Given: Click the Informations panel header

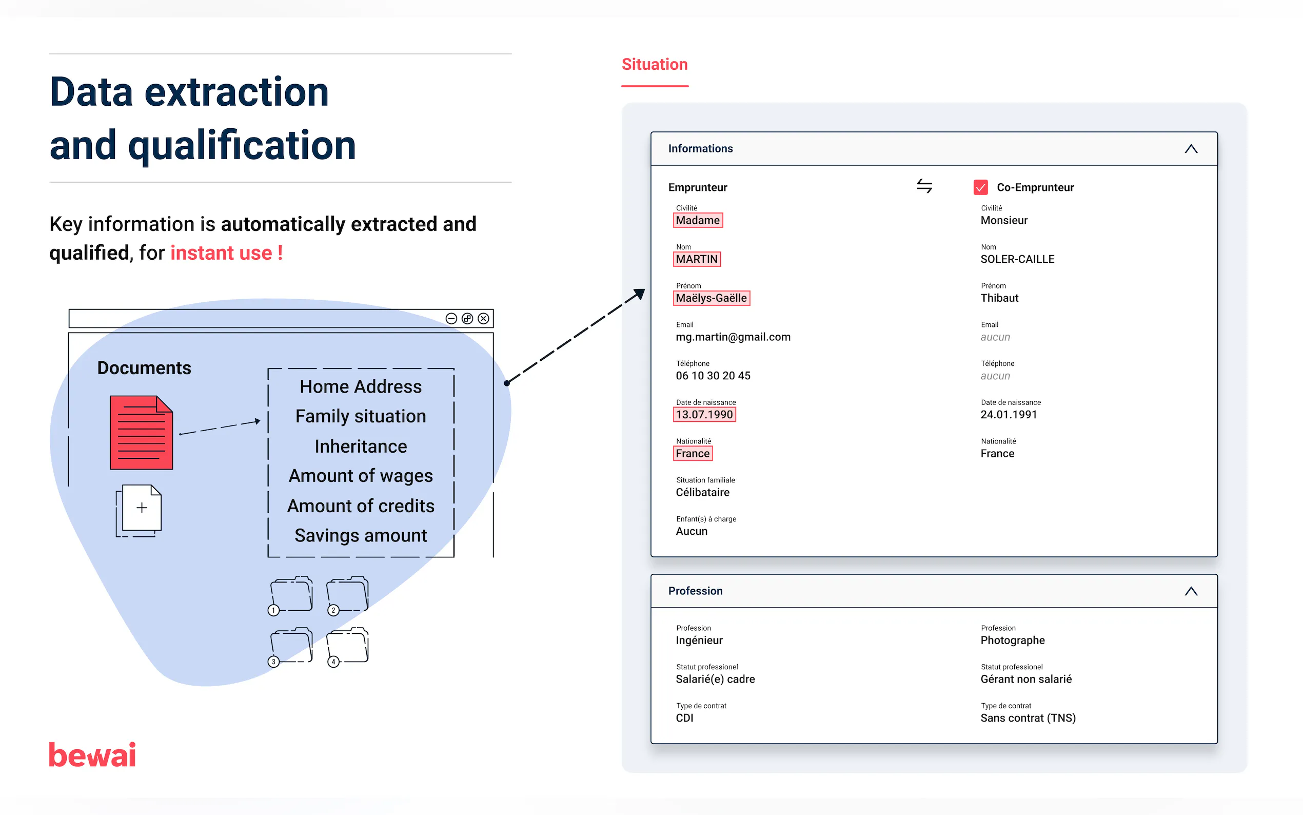Looking at the screenshot, I should click(x=700, y=149).
